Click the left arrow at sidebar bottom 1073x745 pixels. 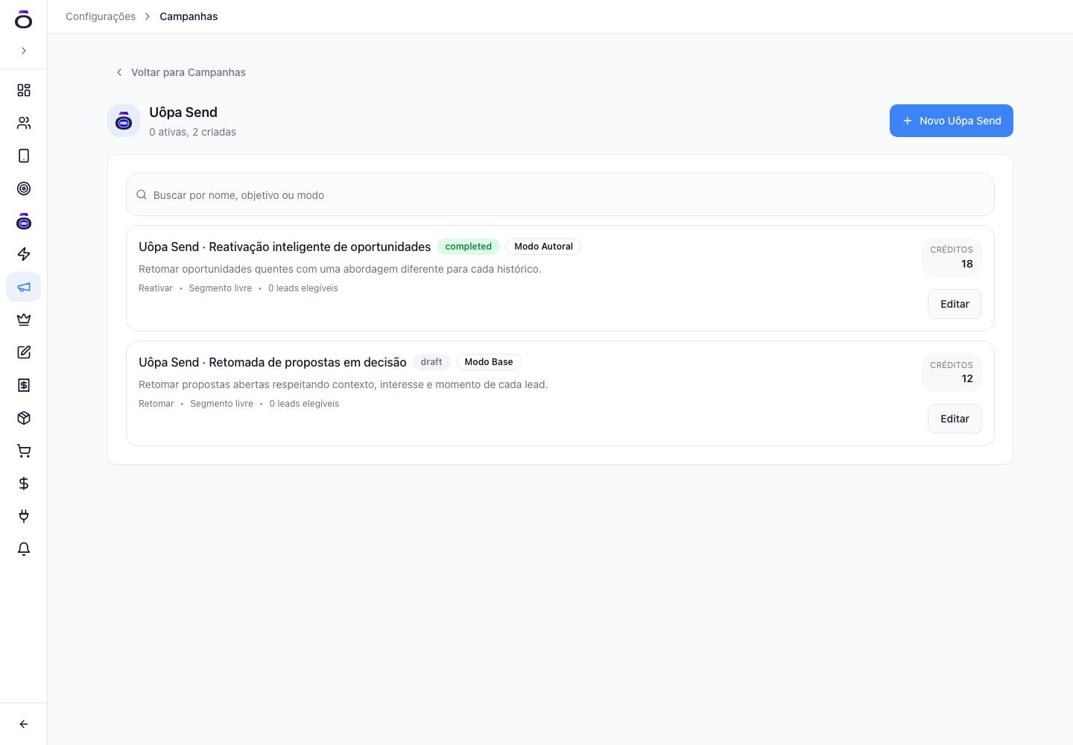click(x=24, y=724)
